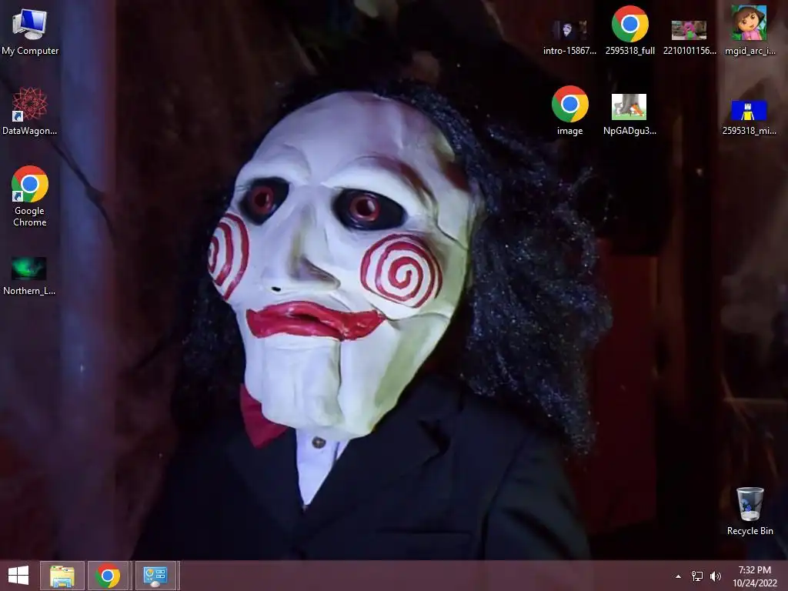This screenshot has width=788, height=591.
Task: Open the clock showing 7:32 PM
Action: coord(754,570)
